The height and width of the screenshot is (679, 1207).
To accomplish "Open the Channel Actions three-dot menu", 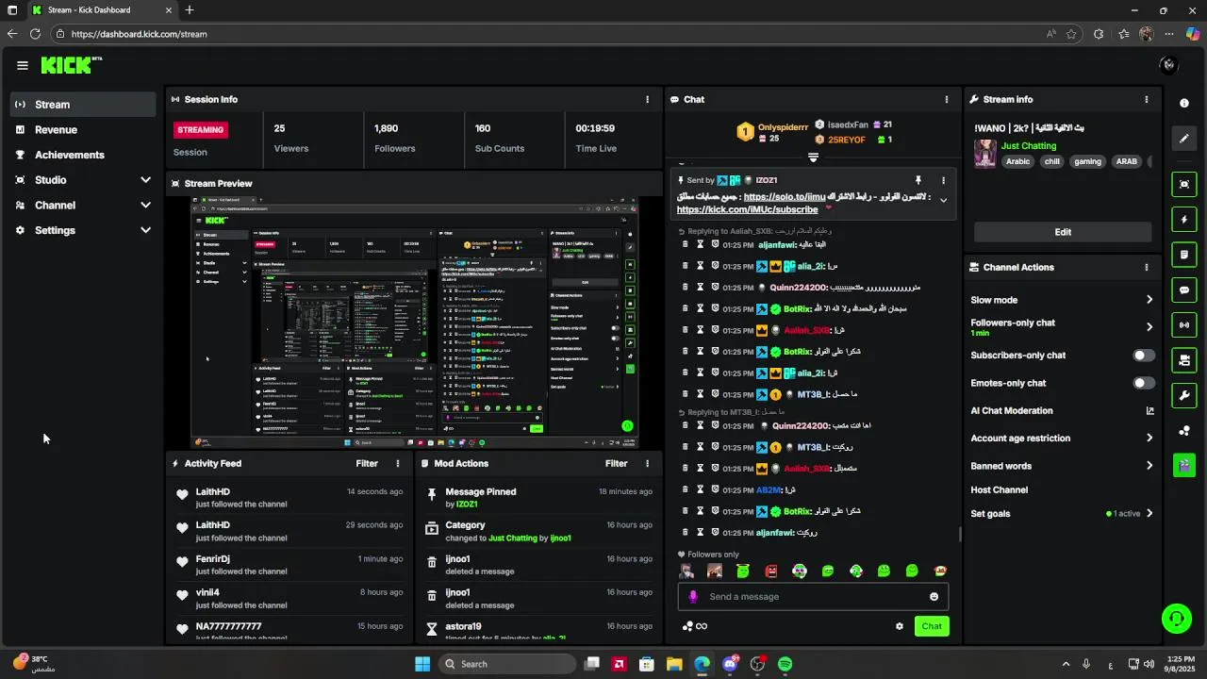I will [x=1147, y=267].
